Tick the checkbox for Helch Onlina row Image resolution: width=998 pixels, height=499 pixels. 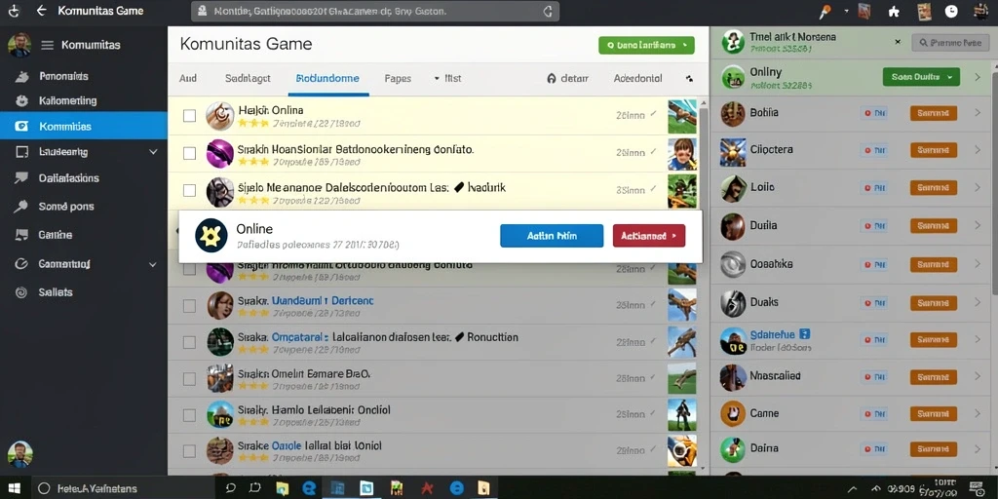coord(189,116)
